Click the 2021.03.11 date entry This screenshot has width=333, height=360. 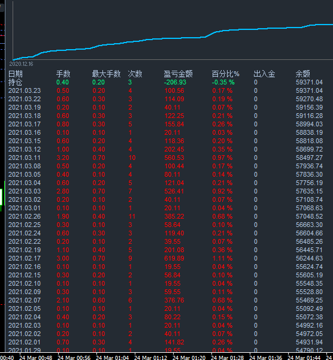tap(25, 158)
